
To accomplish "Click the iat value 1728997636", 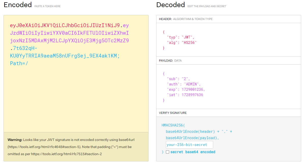I will 192,95.
